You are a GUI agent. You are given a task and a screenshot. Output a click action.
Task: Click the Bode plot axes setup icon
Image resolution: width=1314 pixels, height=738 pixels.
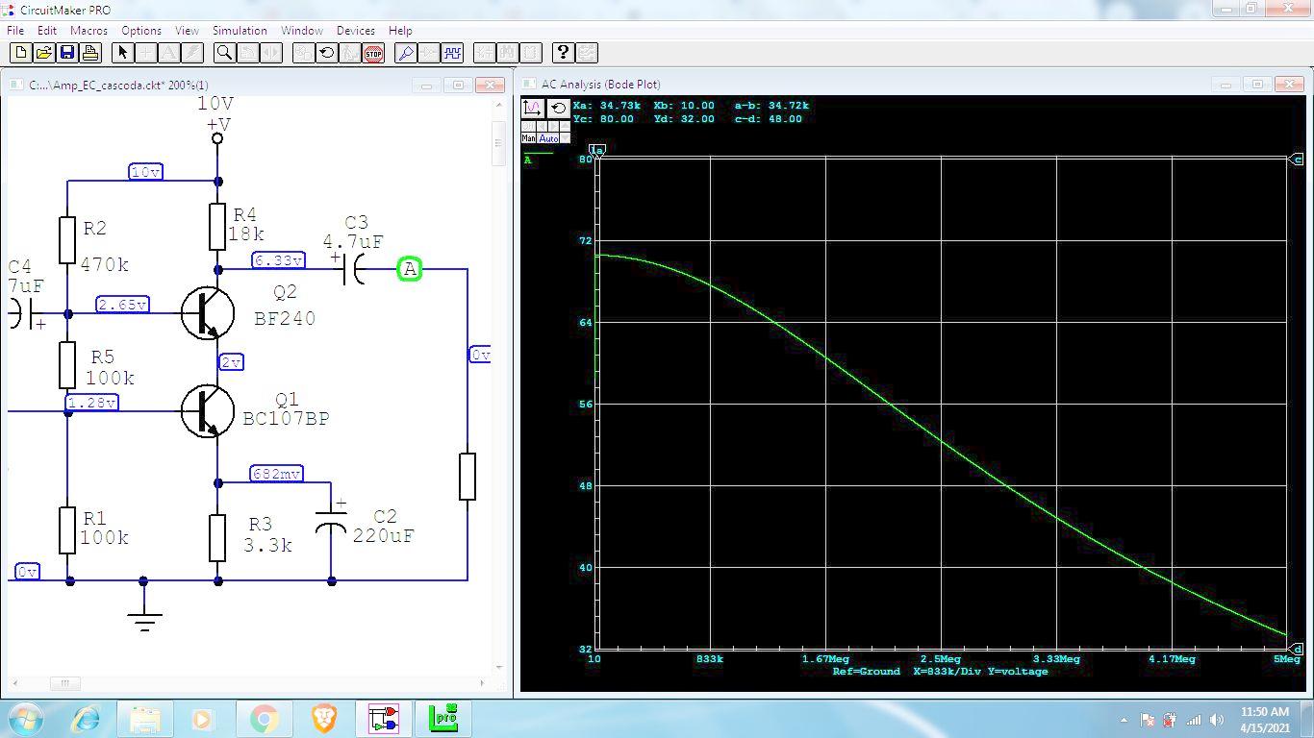point(533,109)
